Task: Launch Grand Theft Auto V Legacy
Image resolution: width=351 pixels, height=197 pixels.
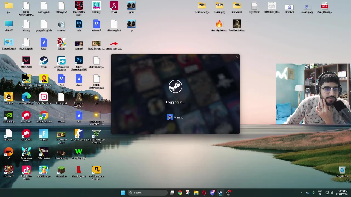Action: pos(96,136)
